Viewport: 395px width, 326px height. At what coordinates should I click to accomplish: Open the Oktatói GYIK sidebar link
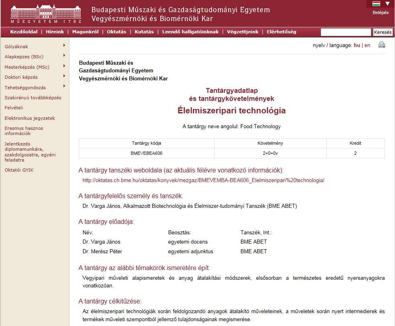19,170
